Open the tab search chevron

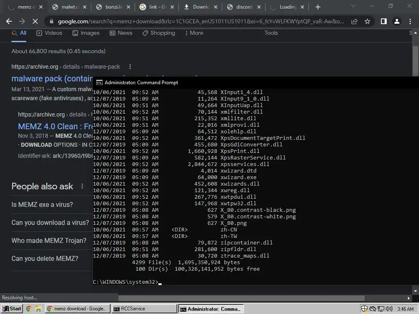353,6
